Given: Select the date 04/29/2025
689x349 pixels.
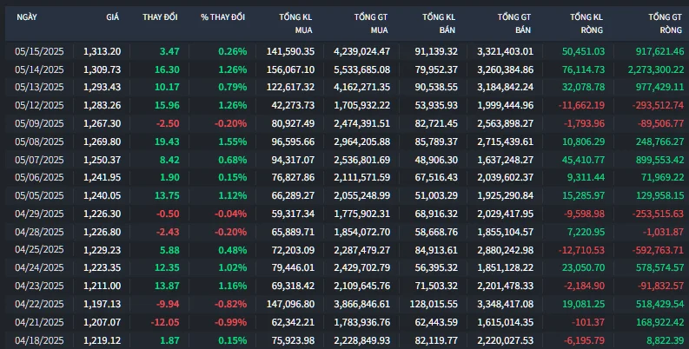Looking at the screenshot, I should (39, 214).
